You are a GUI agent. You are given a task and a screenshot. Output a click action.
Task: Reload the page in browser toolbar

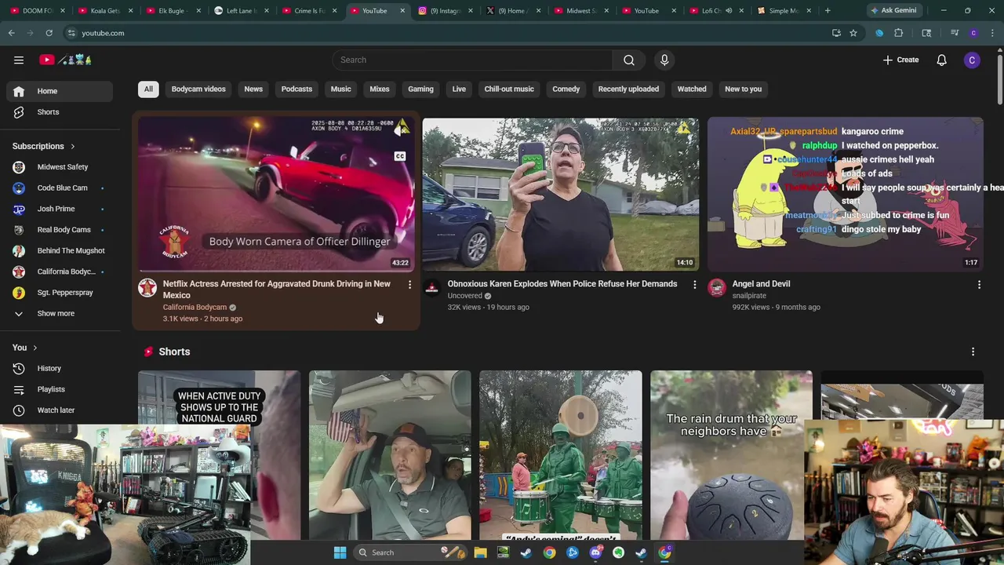(49, 33)
